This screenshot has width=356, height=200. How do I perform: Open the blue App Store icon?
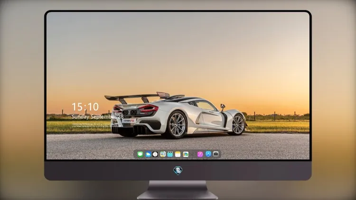point(208,154)
